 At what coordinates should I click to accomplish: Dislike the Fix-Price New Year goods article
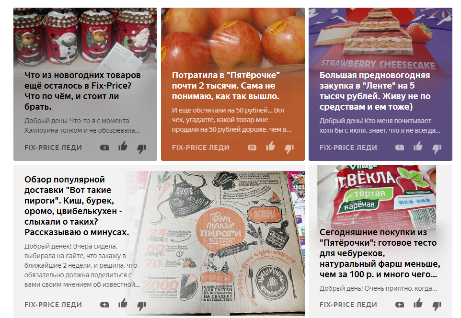142,148
